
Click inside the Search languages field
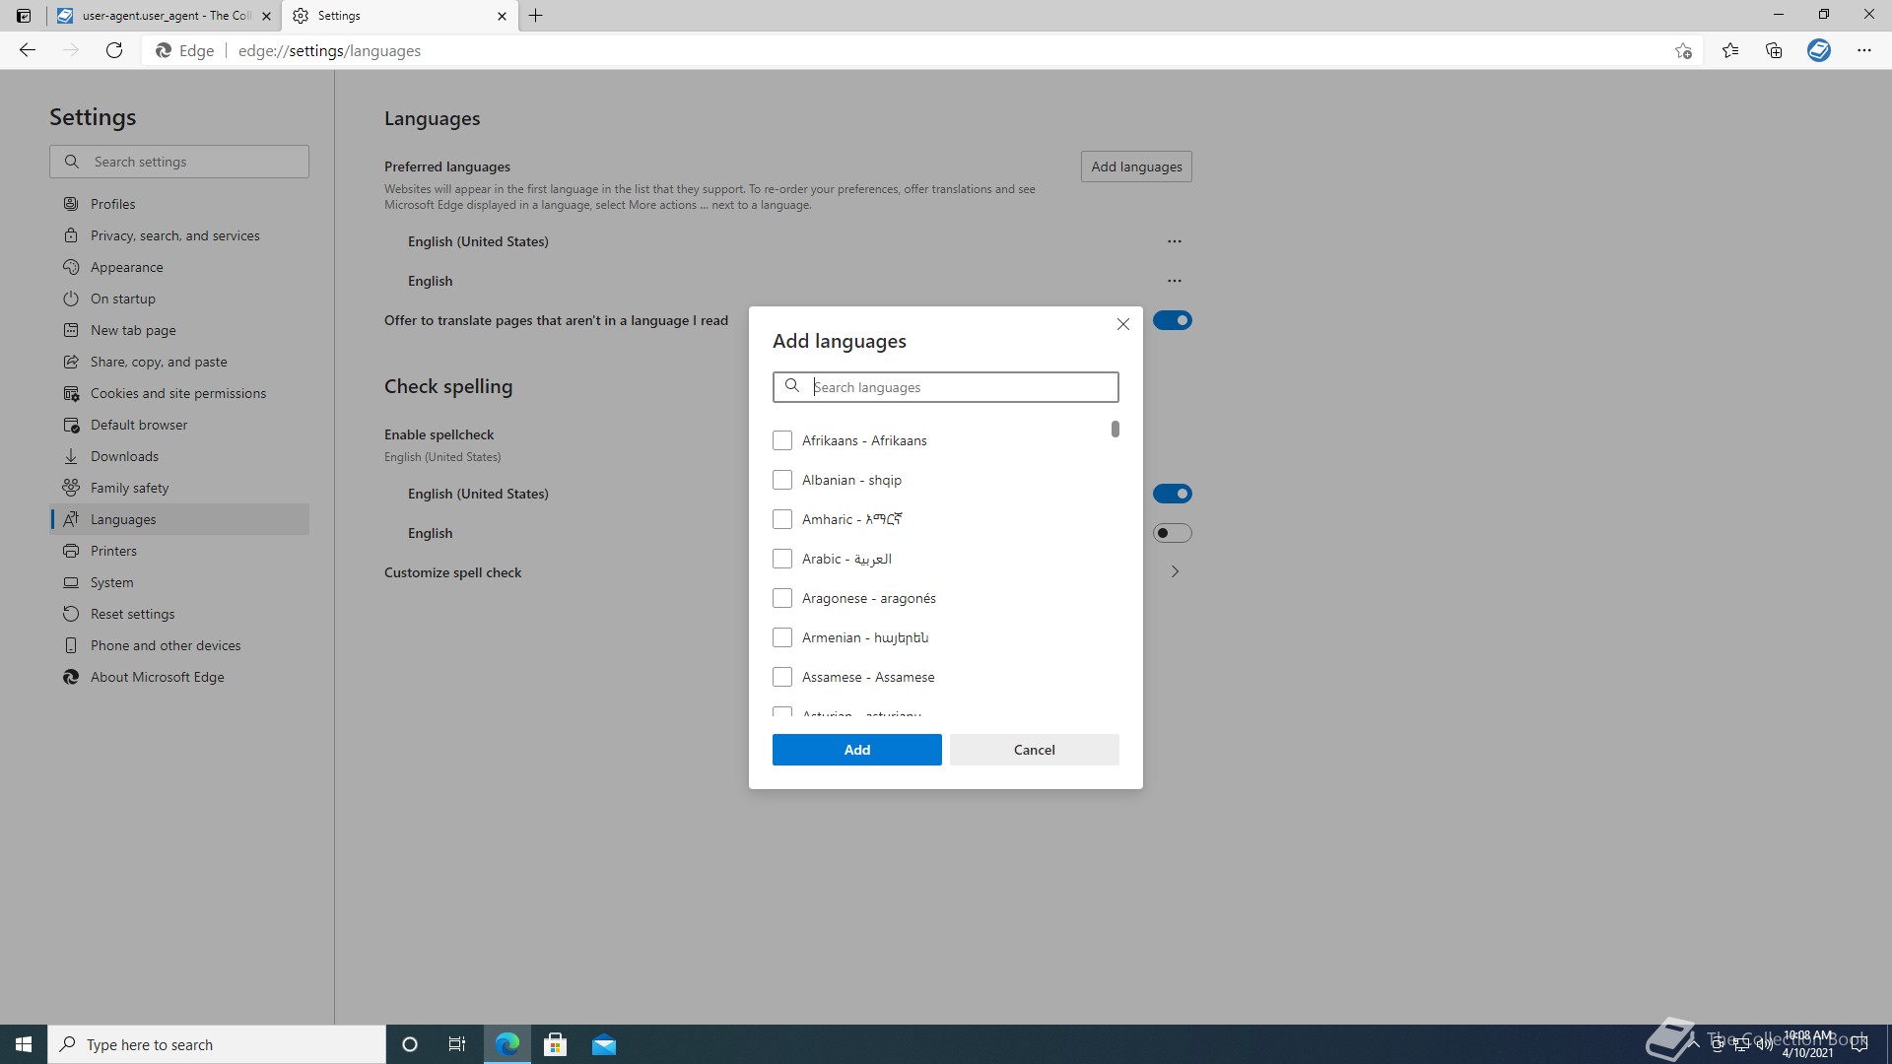point(961,387)
